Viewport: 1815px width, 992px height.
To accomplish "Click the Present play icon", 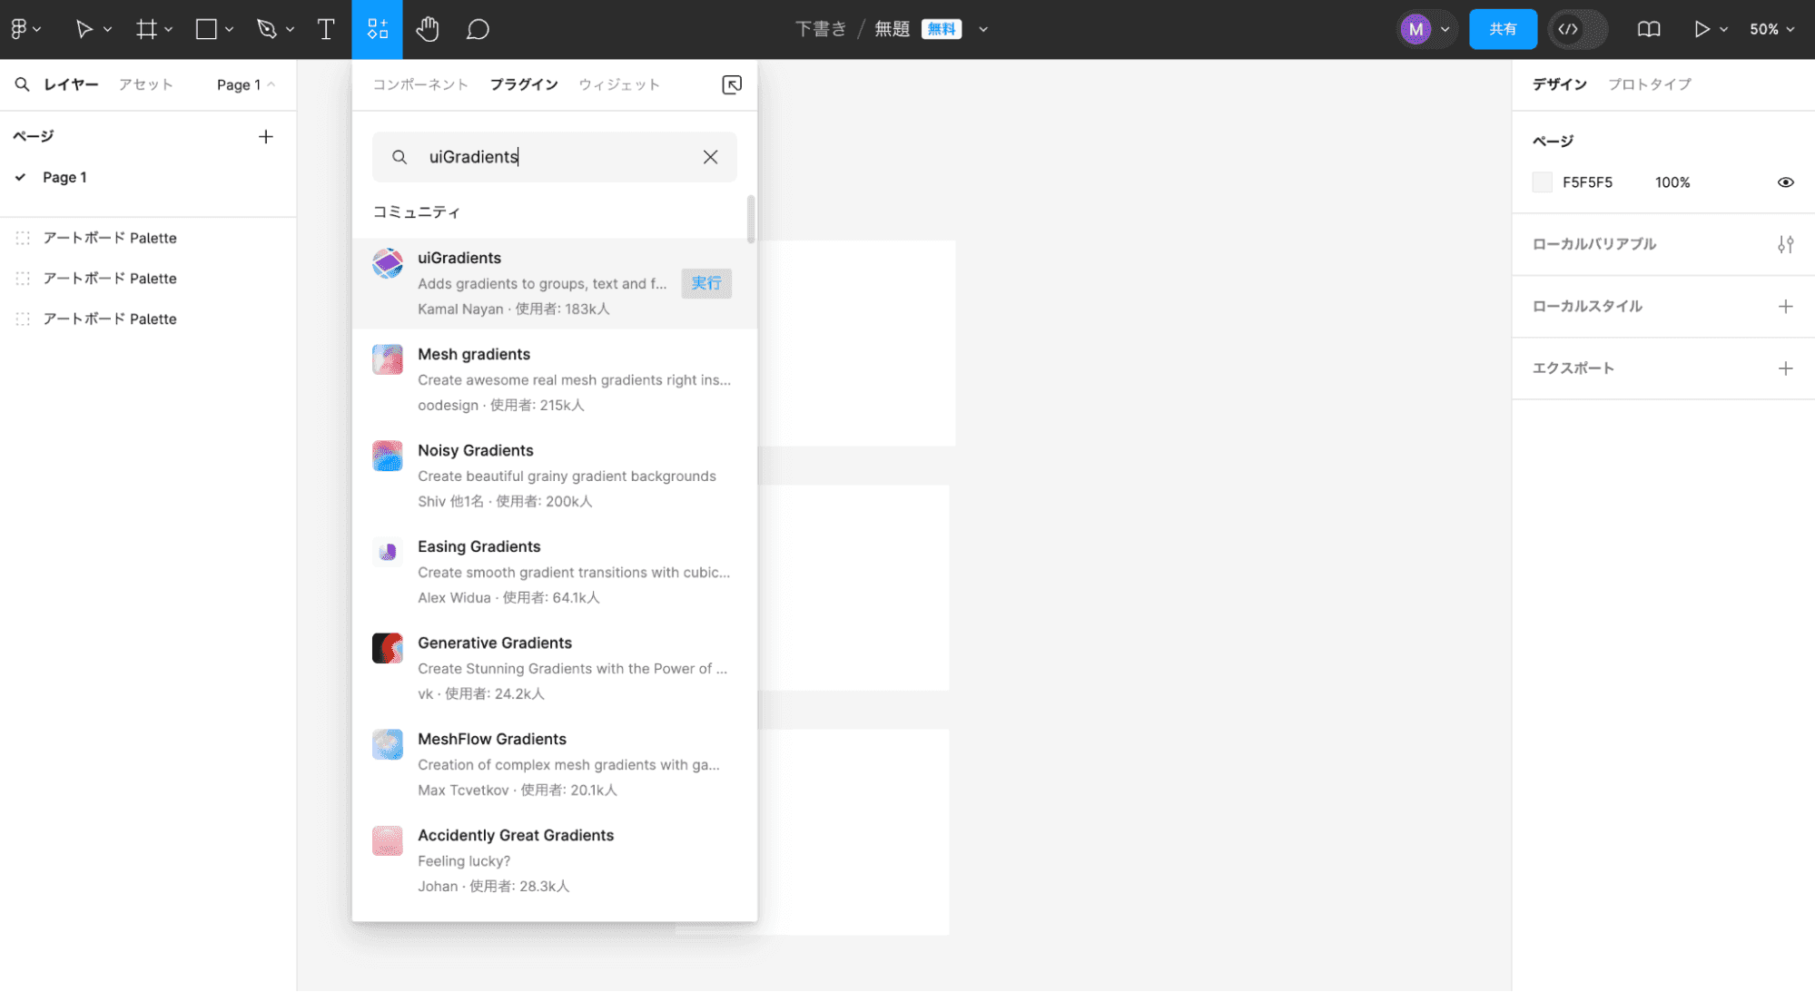I will pos(1701,29).
